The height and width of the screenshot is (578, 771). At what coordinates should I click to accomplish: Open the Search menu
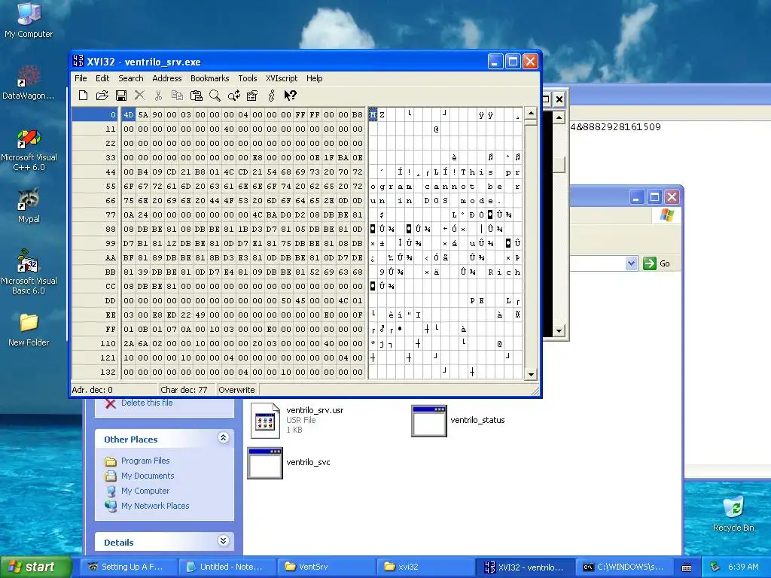click(x=131, y=78)
